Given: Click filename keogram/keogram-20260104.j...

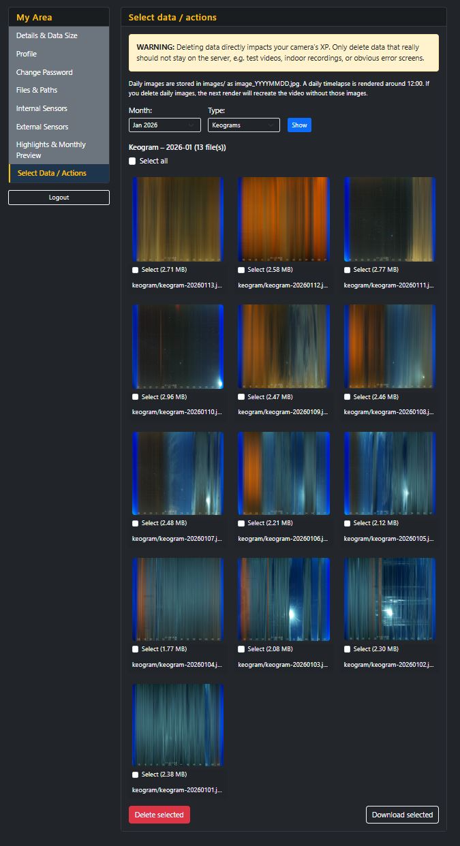Looking at the screenshot, I should [x=177, y=665].
